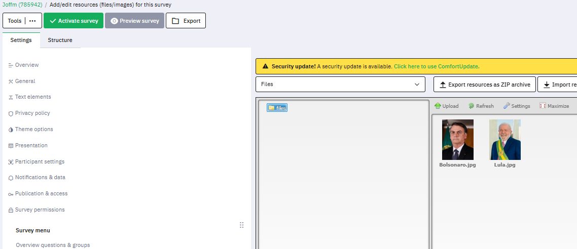Refresh the file manager listing

pos(471,106)
